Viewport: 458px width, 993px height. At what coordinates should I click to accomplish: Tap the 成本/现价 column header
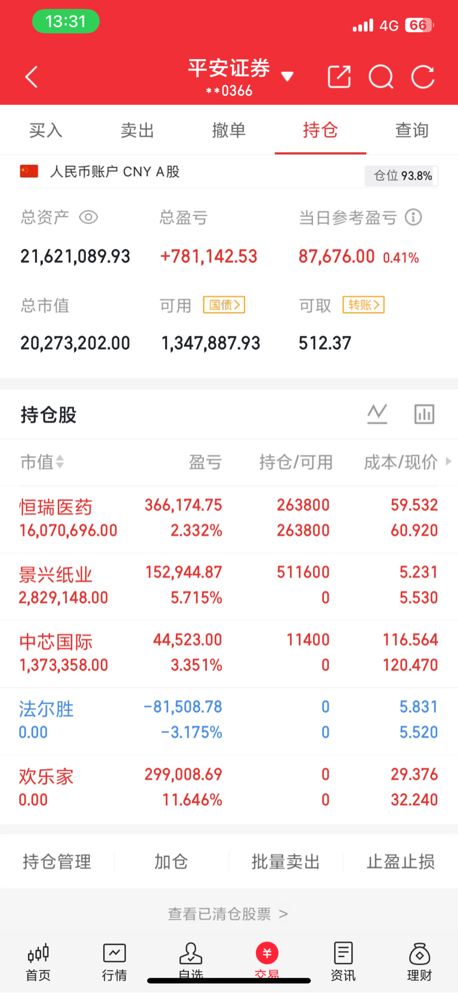coord(401,462)
